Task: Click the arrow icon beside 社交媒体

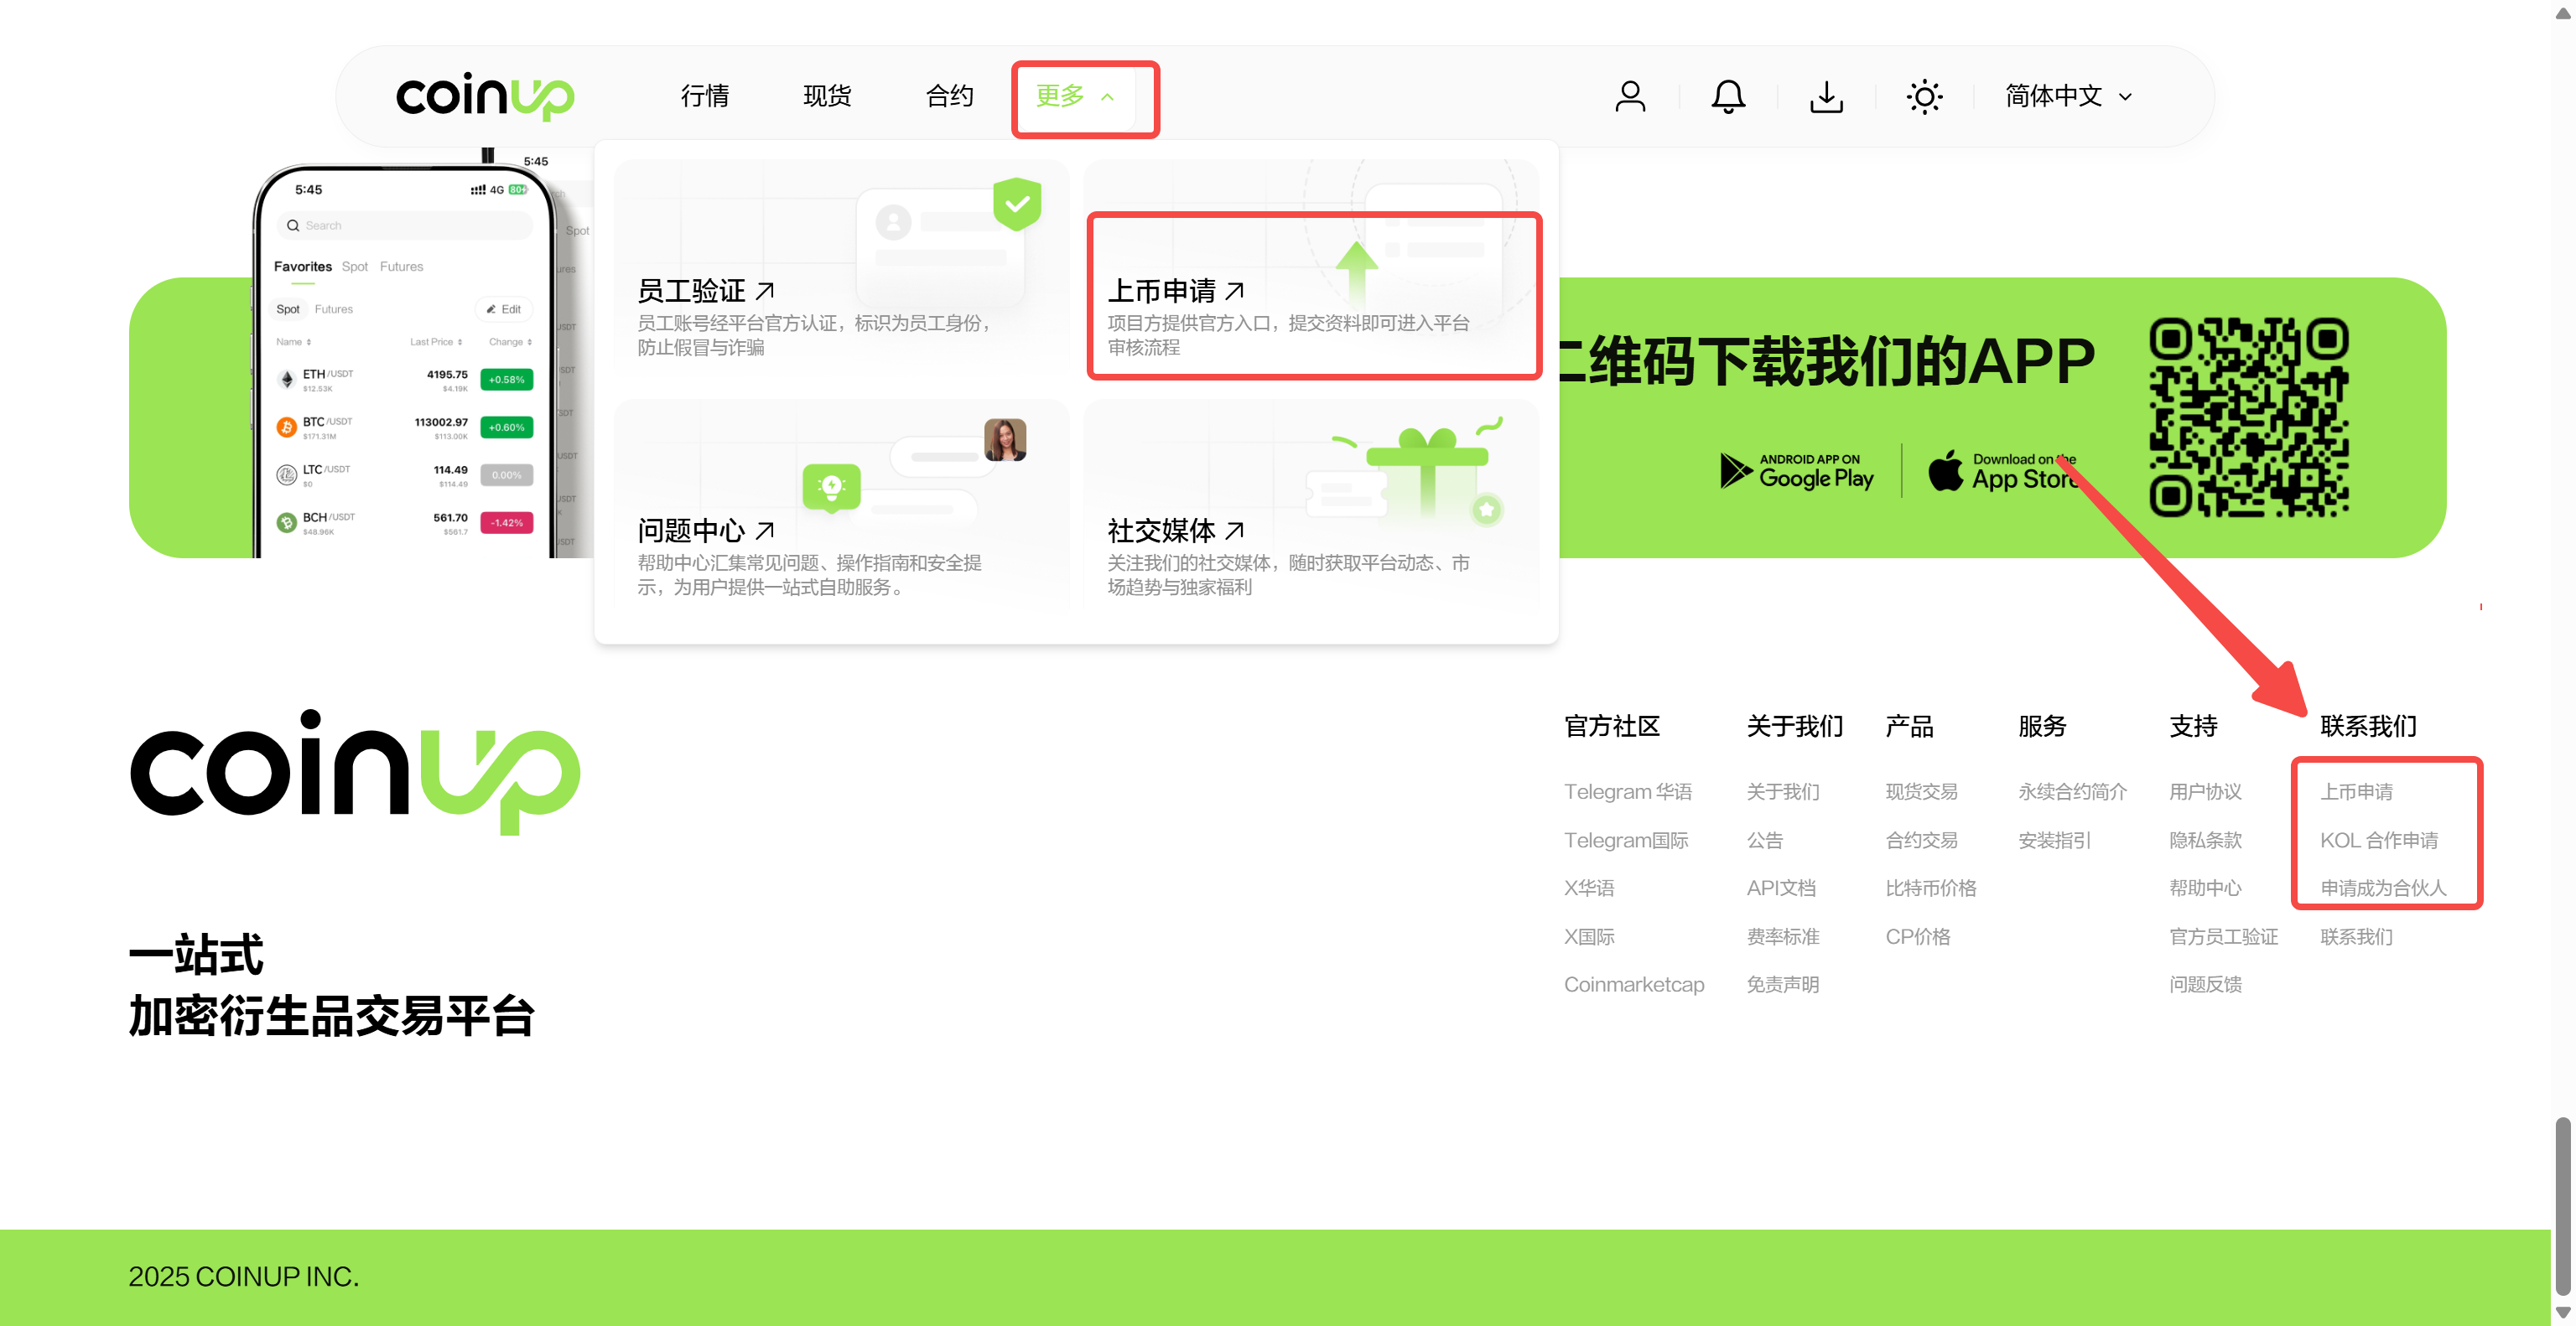Action: [1235, 531]
